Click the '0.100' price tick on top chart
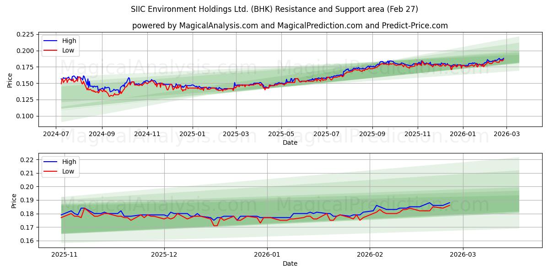The image size is (549, 274). pyautogui.click(x=26, y=116)
